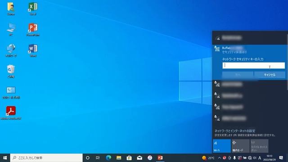Open iTunes from the taskbar

click(150, 158)
